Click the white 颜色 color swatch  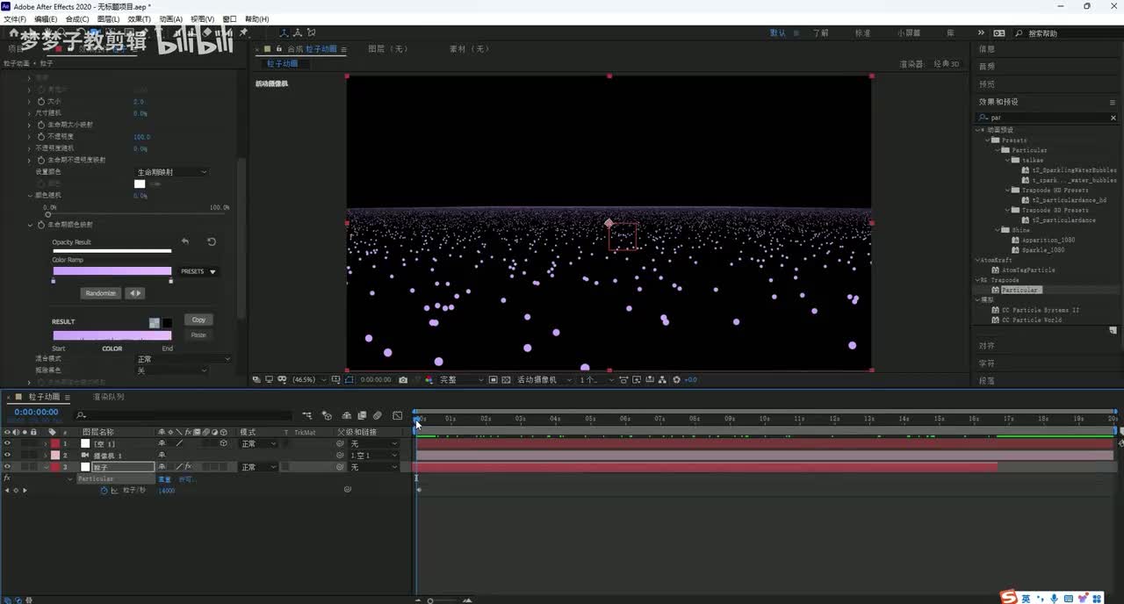click(x=140, y=184)
